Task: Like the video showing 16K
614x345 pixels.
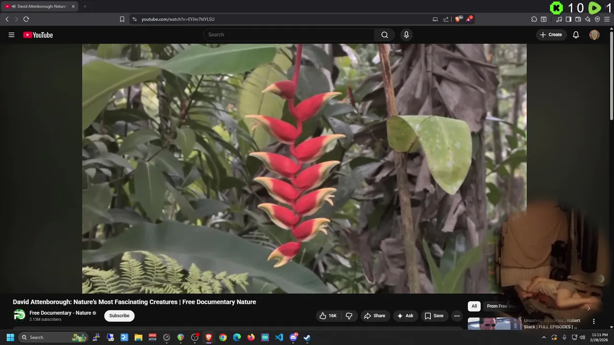Action: coord(328,316)
